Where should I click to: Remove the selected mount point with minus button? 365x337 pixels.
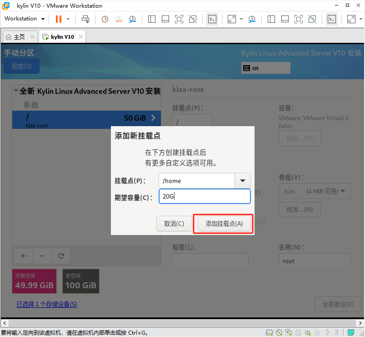pos(42,256)
